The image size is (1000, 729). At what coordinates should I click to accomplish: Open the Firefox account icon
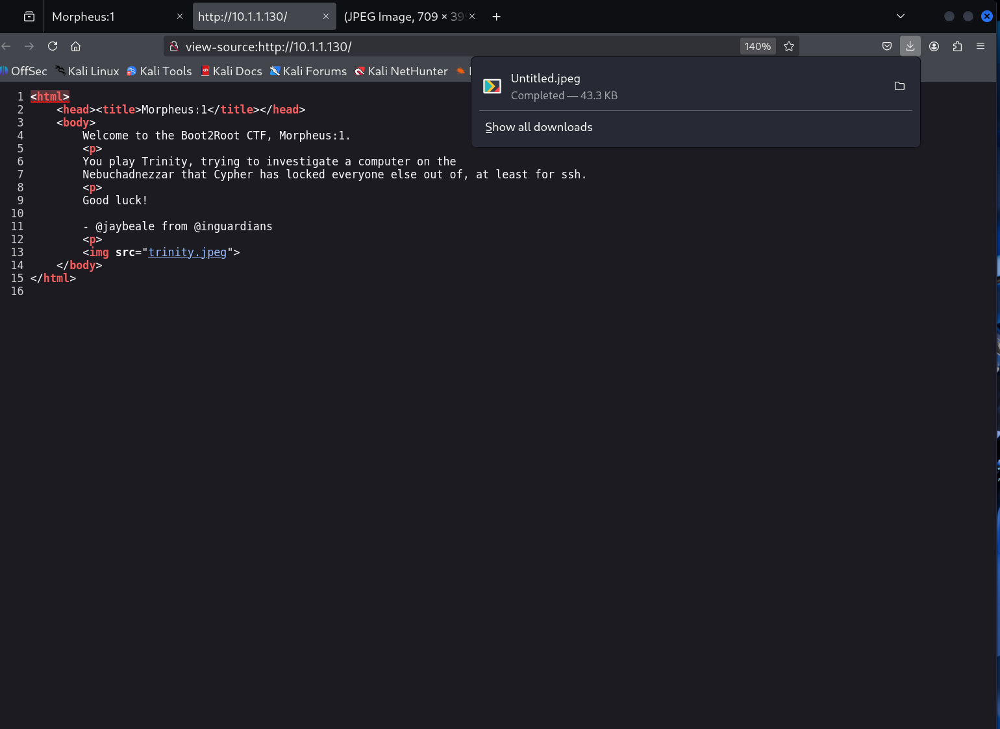click(934, 46)
